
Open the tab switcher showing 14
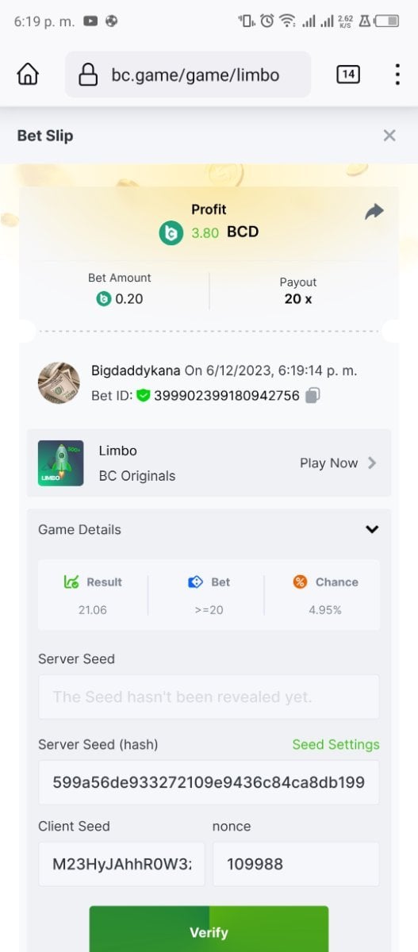pyautogui.click(x=347, y=75)
